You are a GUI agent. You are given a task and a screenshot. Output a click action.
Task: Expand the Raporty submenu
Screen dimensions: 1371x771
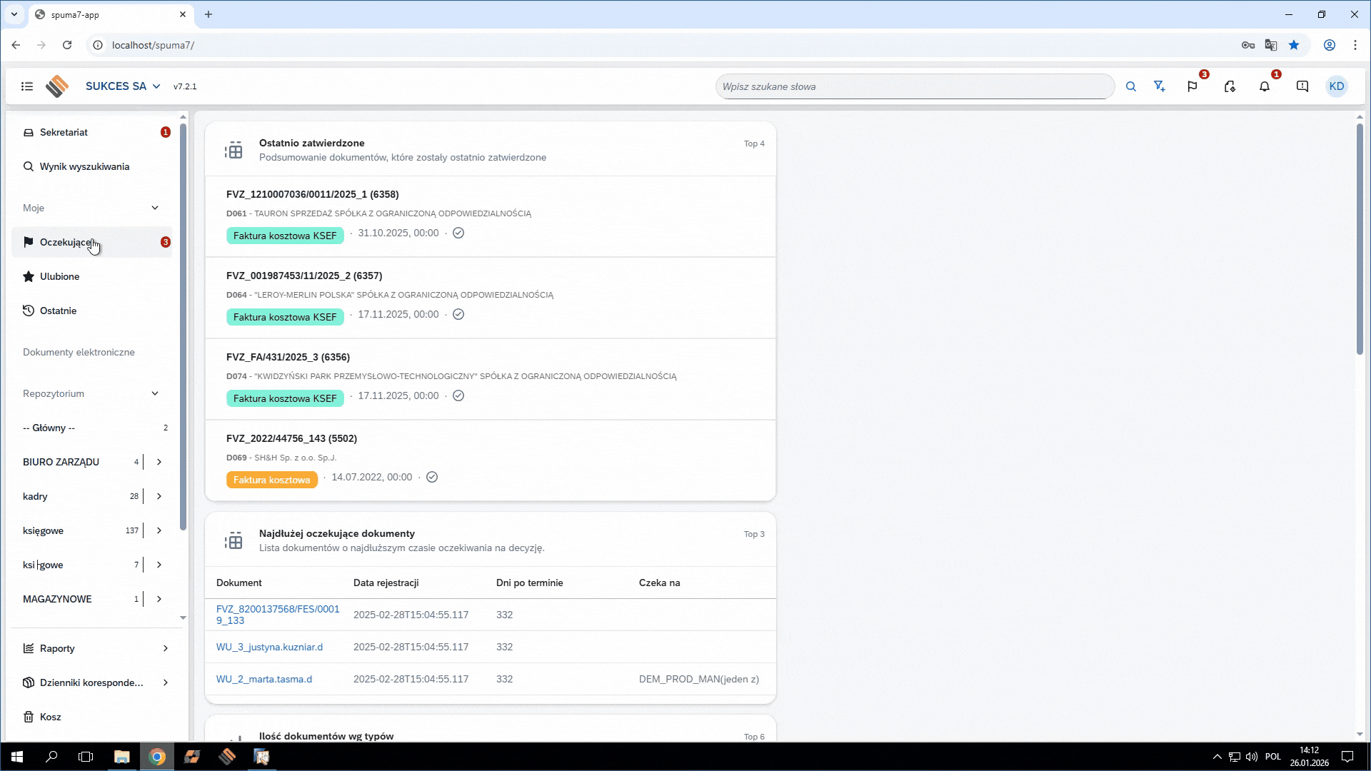(166, 648)
